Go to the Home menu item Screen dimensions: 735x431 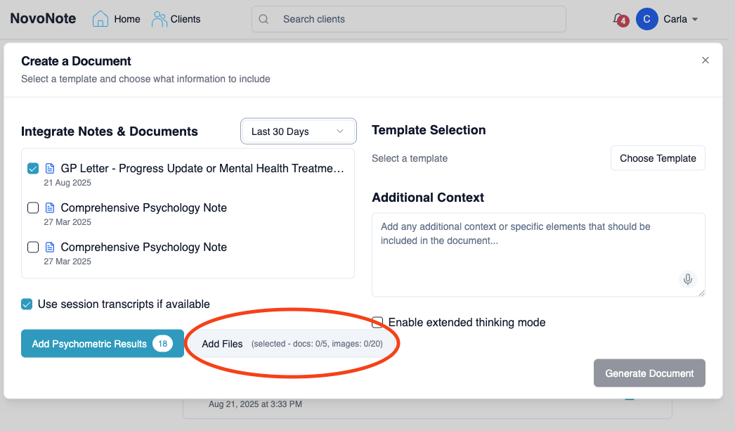127,19
